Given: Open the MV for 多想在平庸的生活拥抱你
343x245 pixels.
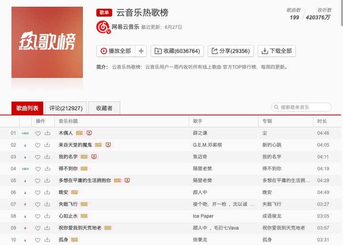Looking at the screenshot, I should (127, 180).
